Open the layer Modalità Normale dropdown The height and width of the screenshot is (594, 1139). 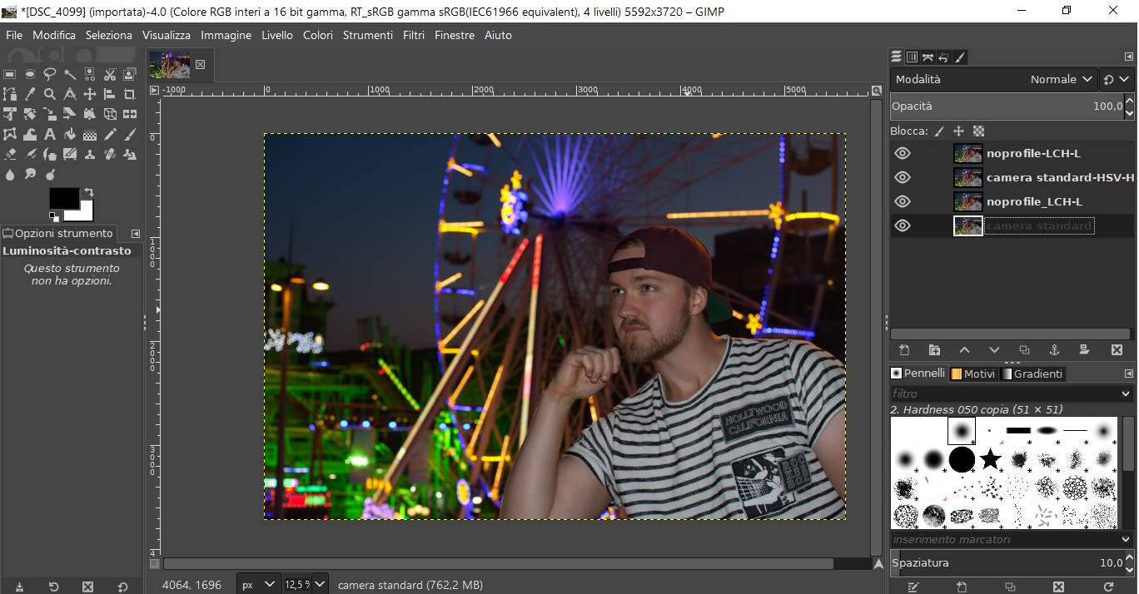pos(993,80)
